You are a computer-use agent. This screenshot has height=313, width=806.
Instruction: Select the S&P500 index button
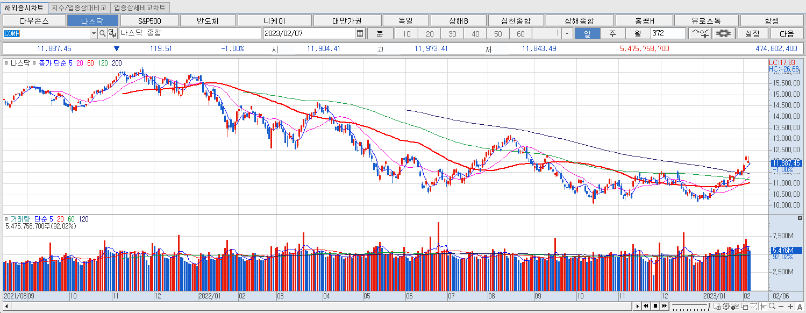coord(149,20)
